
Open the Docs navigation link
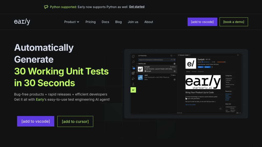[x=105, y=22]
